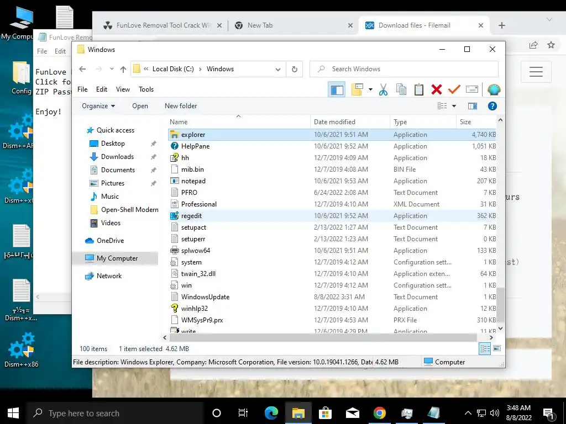Image resolution: width=566 pixels, height=424 pixels.
Task: Sort by the Name column header
Action: pos(239,122)
